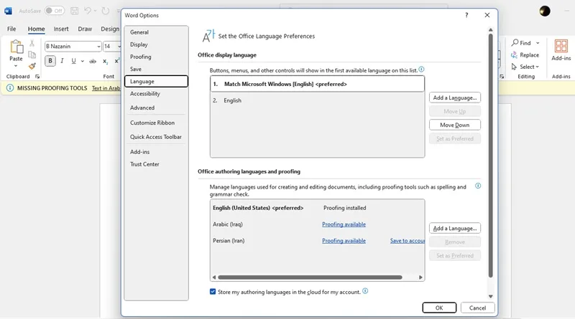Click the Replace icon in Editing group
The width and height of the screenshot is (575, 319).
[x=514, y=55]
